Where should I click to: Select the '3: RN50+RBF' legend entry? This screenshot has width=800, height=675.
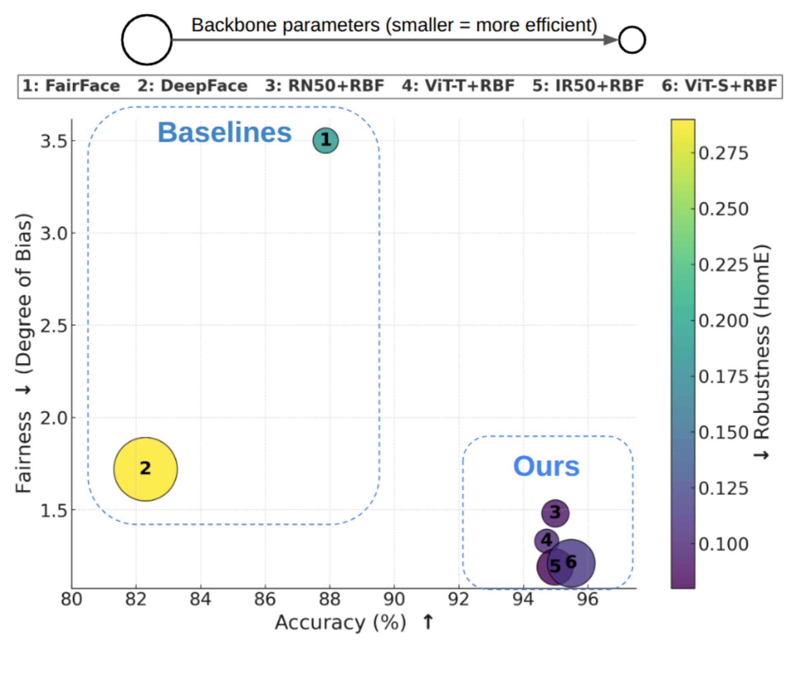click(x=324, y=86)
